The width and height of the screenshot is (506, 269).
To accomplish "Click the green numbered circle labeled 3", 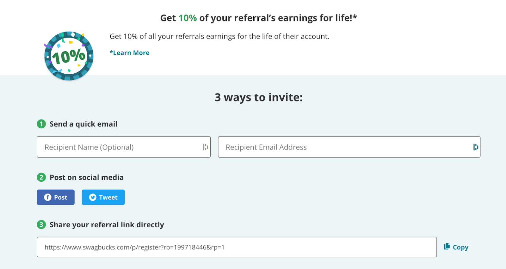I will pos(41,224).
